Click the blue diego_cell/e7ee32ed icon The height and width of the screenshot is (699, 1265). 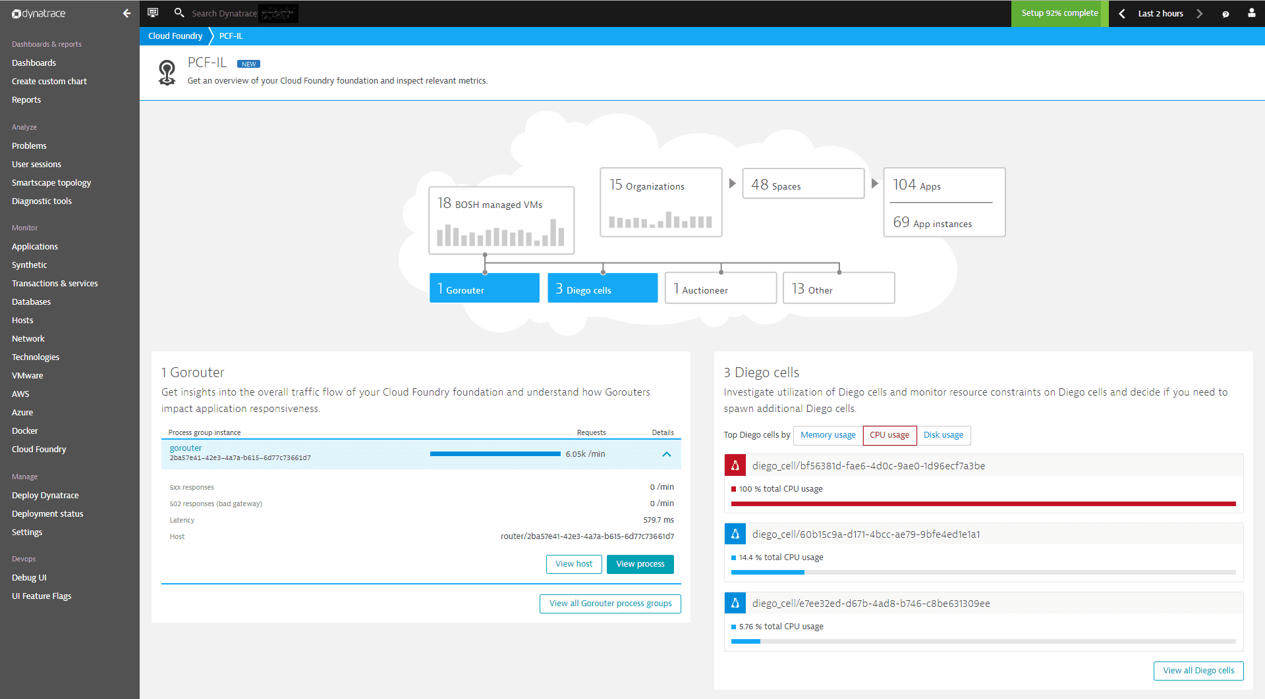pyautogui.click(x=735, y=603)
